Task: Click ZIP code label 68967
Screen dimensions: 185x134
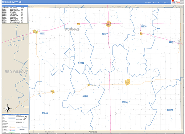Action: coord(172,42)
